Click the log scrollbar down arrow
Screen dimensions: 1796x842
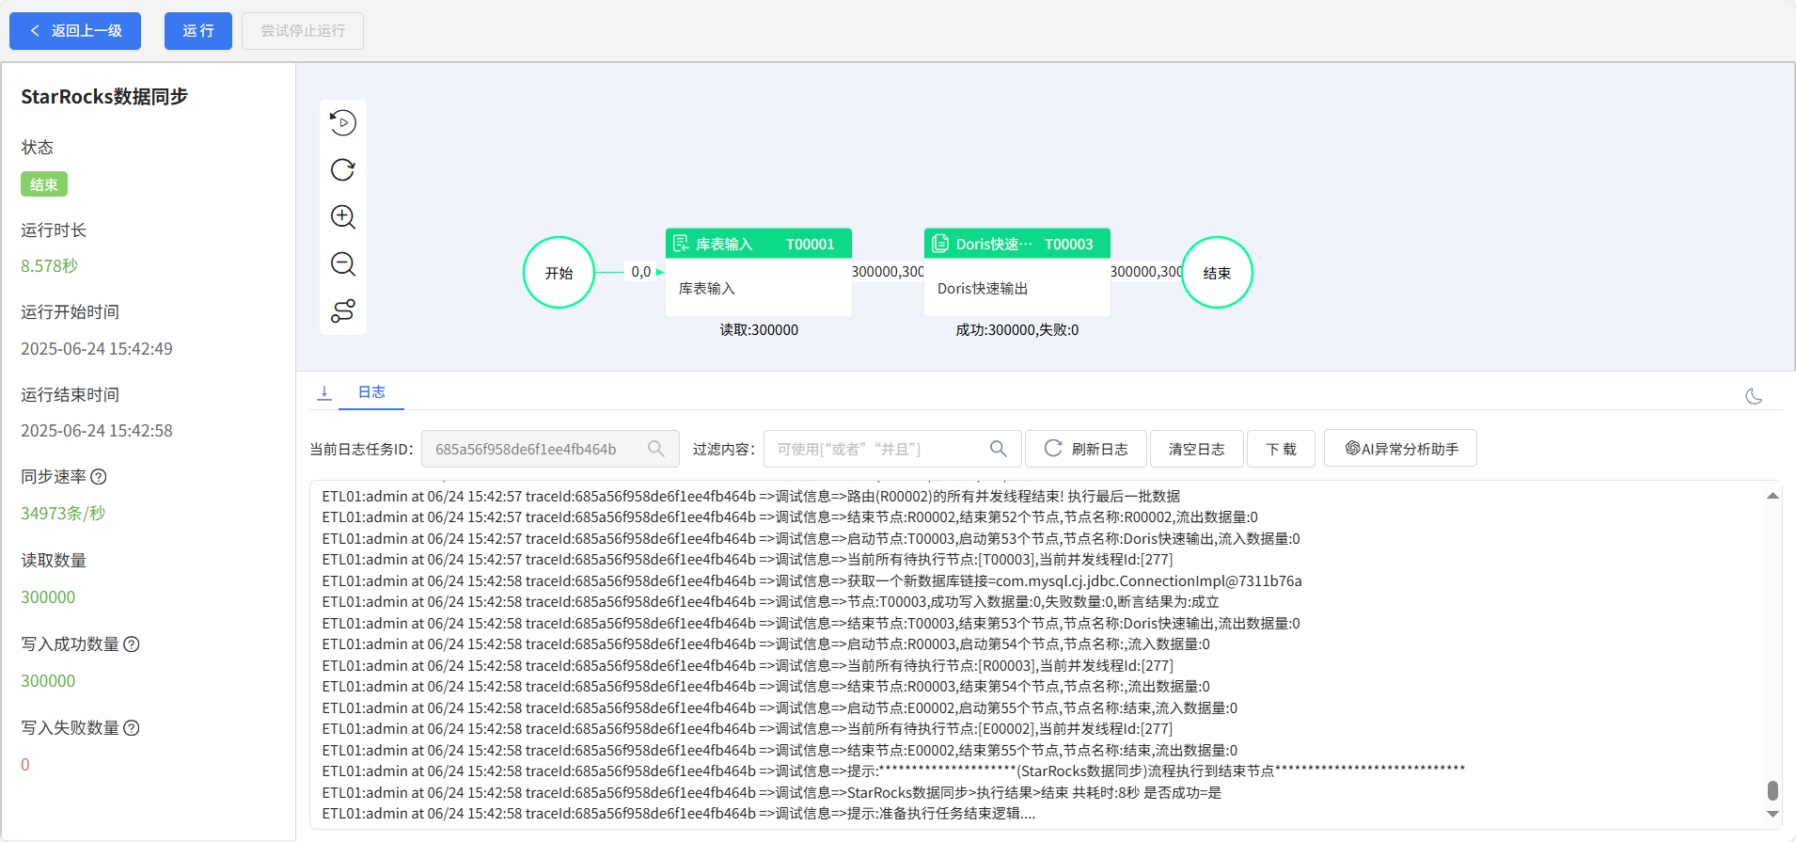point(1772,815)
